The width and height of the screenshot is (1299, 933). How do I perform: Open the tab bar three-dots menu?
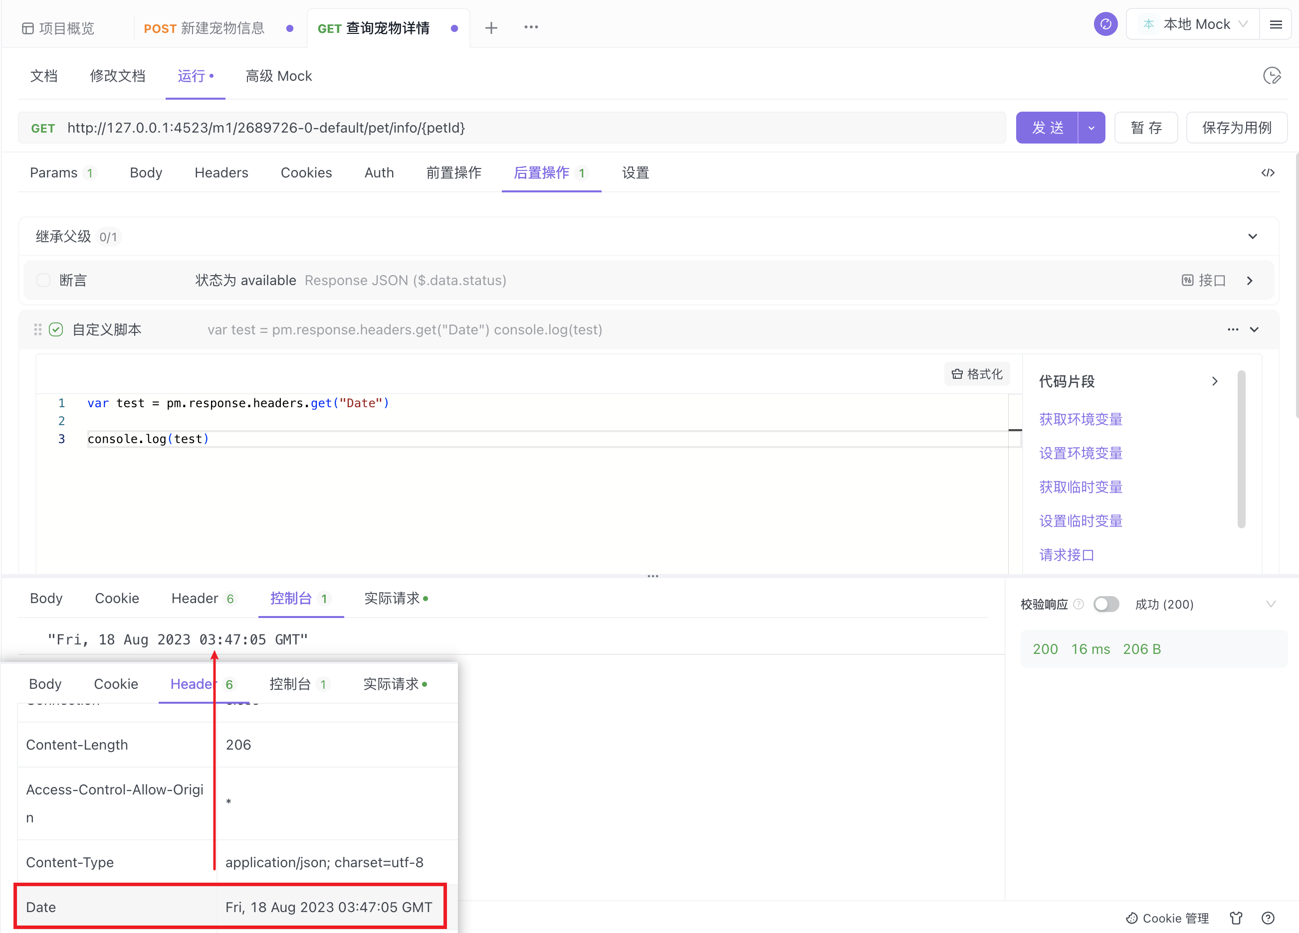(531, 27)
